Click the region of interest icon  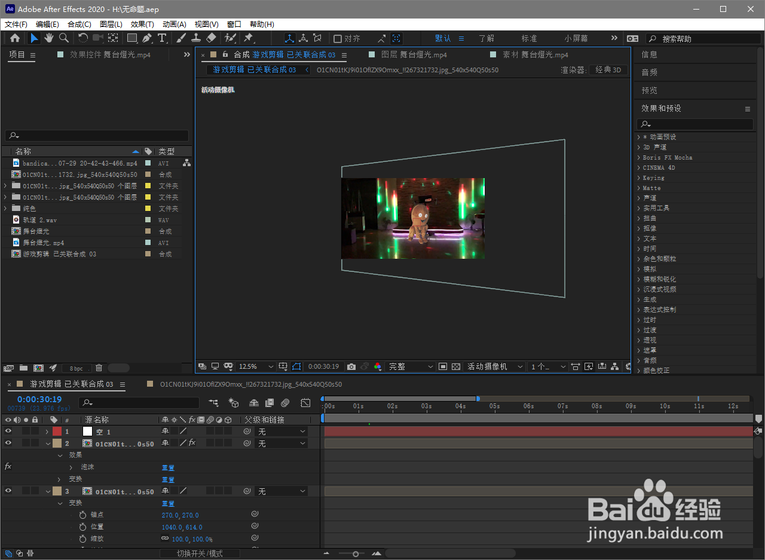click(x=443, y=366)
